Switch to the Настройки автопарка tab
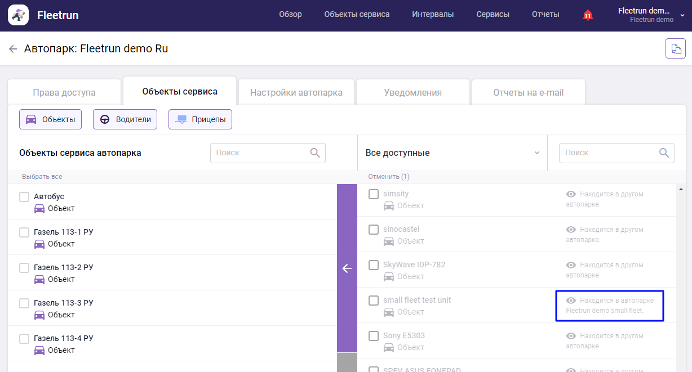This screenshot has width=692, height=372. tap(296, 91)
